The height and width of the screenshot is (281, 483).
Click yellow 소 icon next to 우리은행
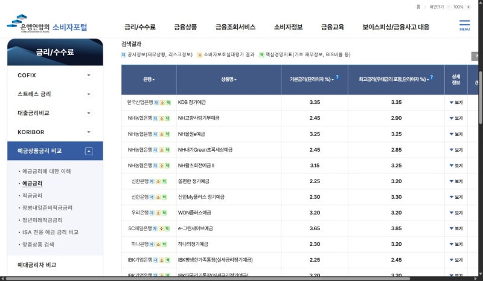point(158,213)
